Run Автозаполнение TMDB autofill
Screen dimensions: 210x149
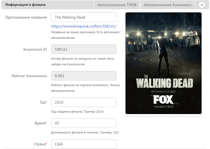coord(117,5)
